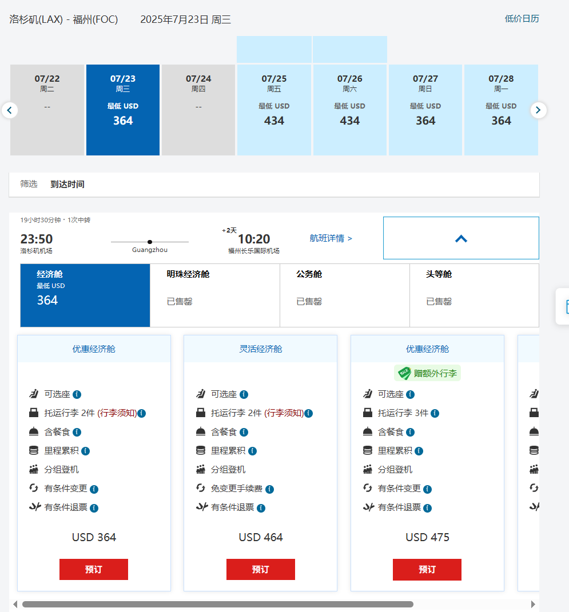Viewport: 569px width, 612px height.
Task: Click info icon next to 含餐食 in middle card
Action: point(244,432)
